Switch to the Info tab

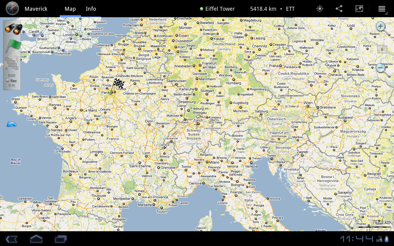(91, 9)
